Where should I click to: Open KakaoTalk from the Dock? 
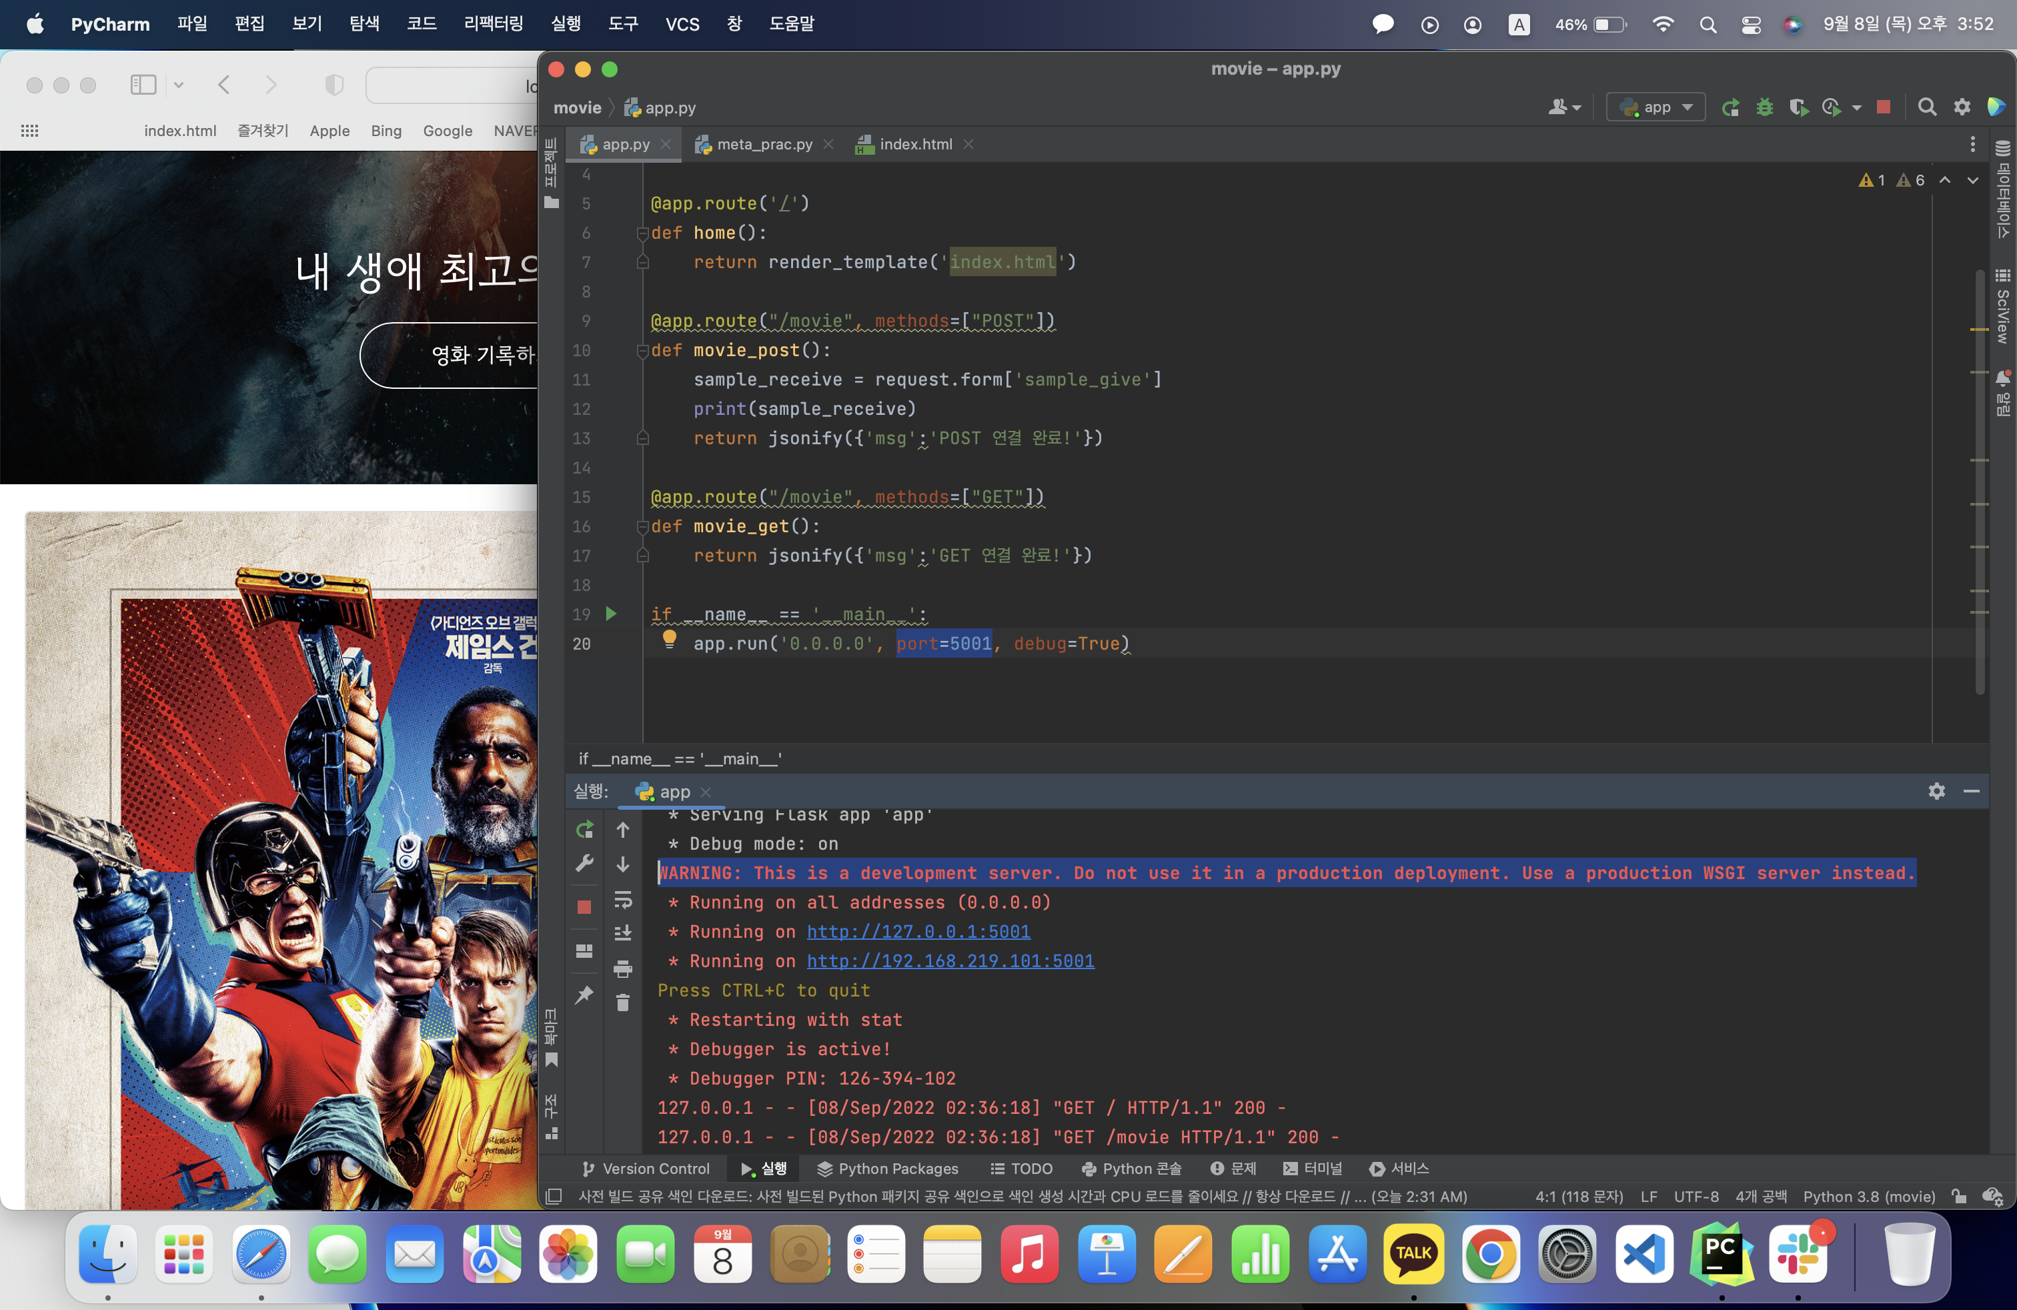pyautogui.click(x=1413, y=1253)
